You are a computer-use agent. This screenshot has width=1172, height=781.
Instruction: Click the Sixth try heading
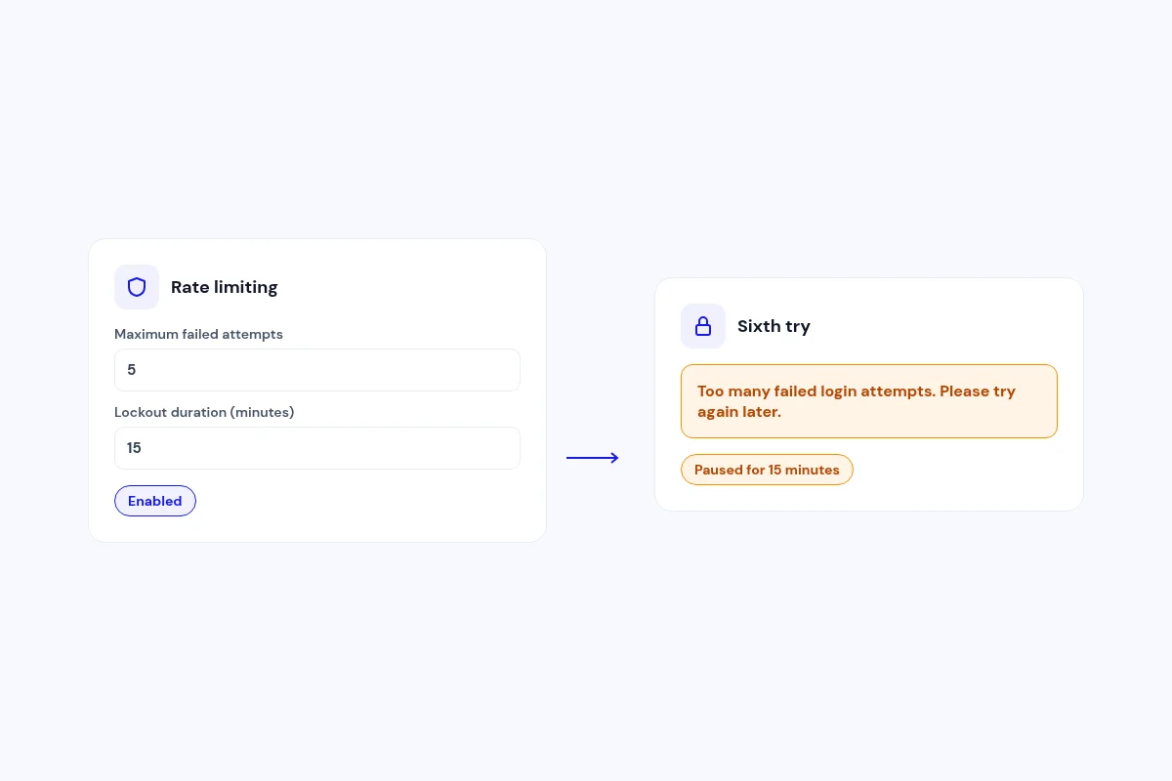774,326
